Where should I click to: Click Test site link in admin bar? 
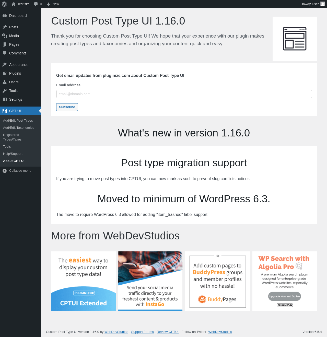(x=24, y=4)
